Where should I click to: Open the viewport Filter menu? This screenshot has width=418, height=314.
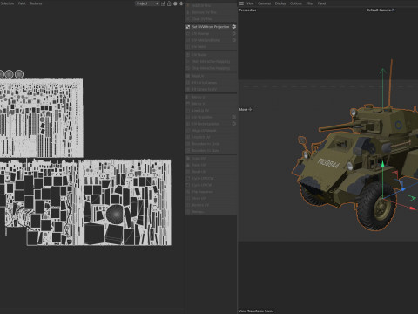(310, 3)
